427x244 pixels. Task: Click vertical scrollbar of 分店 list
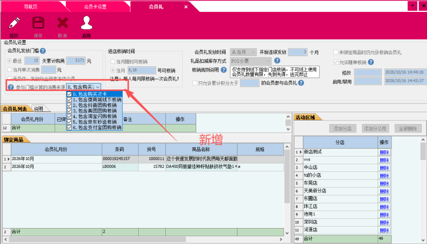click(x=423, y=151)
